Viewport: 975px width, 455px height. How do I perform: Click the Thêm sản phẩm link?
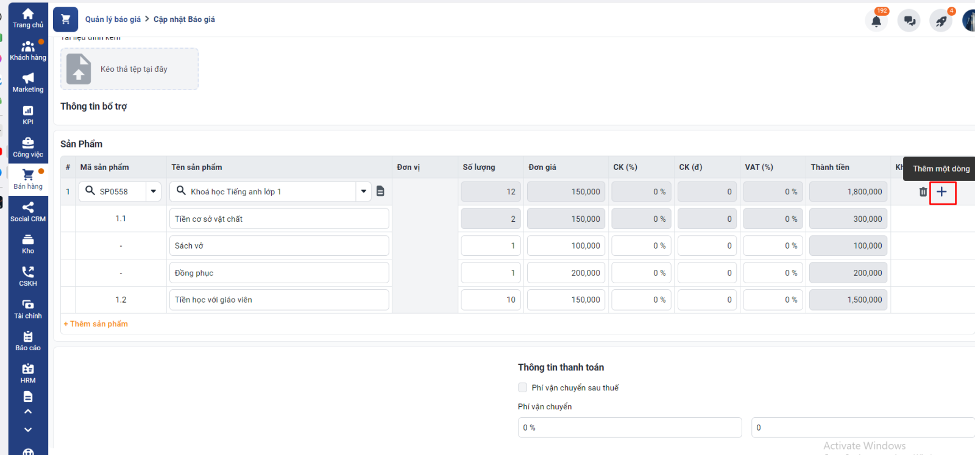coord(96,324)
